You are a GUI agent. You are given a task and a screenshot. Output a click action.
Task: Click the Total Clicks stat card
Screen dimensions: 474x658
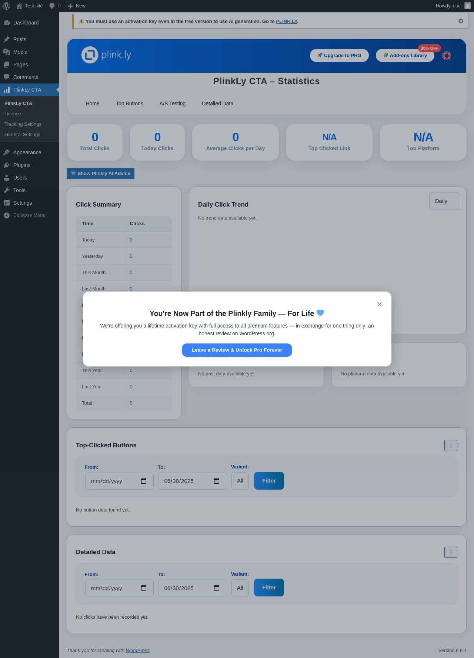(95, 142)
